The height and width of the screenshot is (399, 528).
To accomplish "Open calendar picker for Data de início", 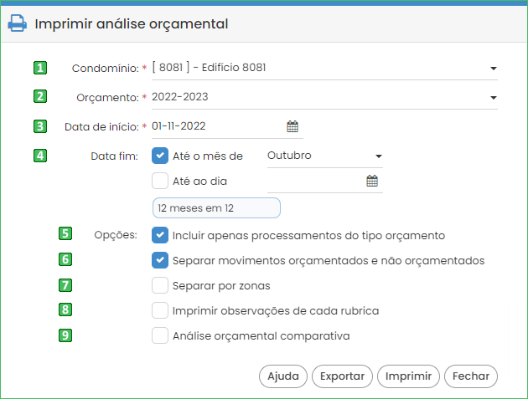I will pos(292,126).
